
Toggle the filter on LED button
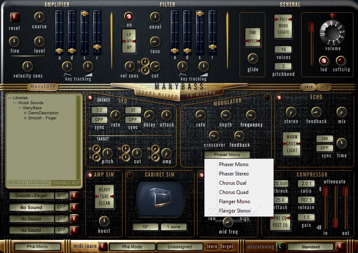pos(129,16)
